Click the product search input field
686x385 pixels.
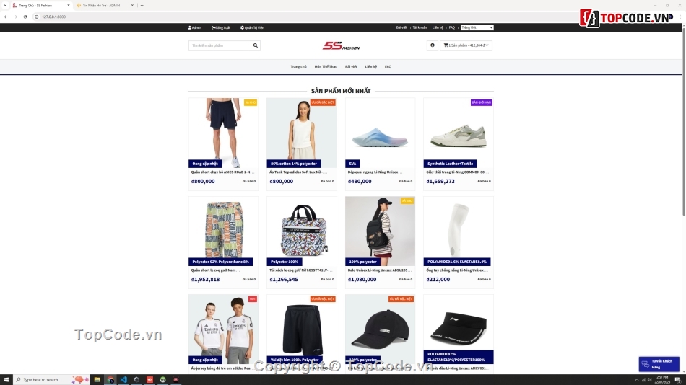[220, 45]
